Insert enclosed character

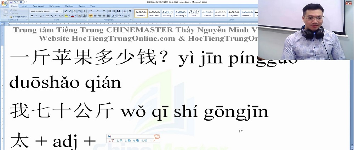pyautogui.click(x=85, y=16)
